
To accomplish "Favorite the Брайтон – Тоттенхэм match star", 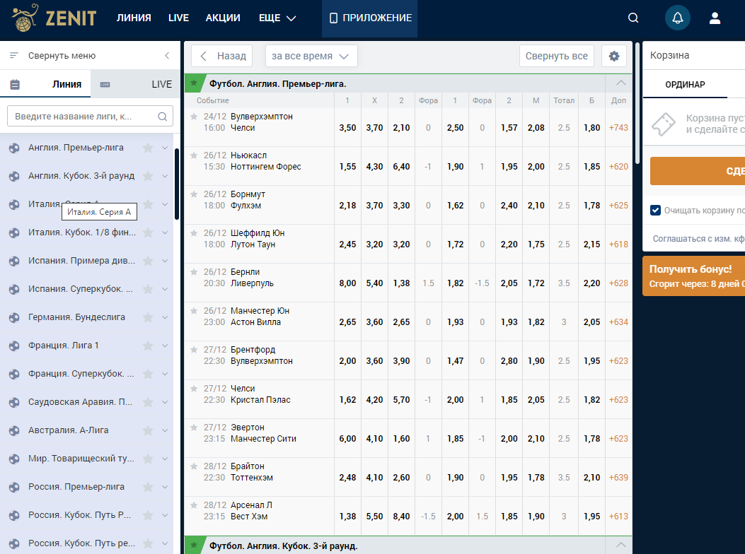I will (x=194, y=466).
